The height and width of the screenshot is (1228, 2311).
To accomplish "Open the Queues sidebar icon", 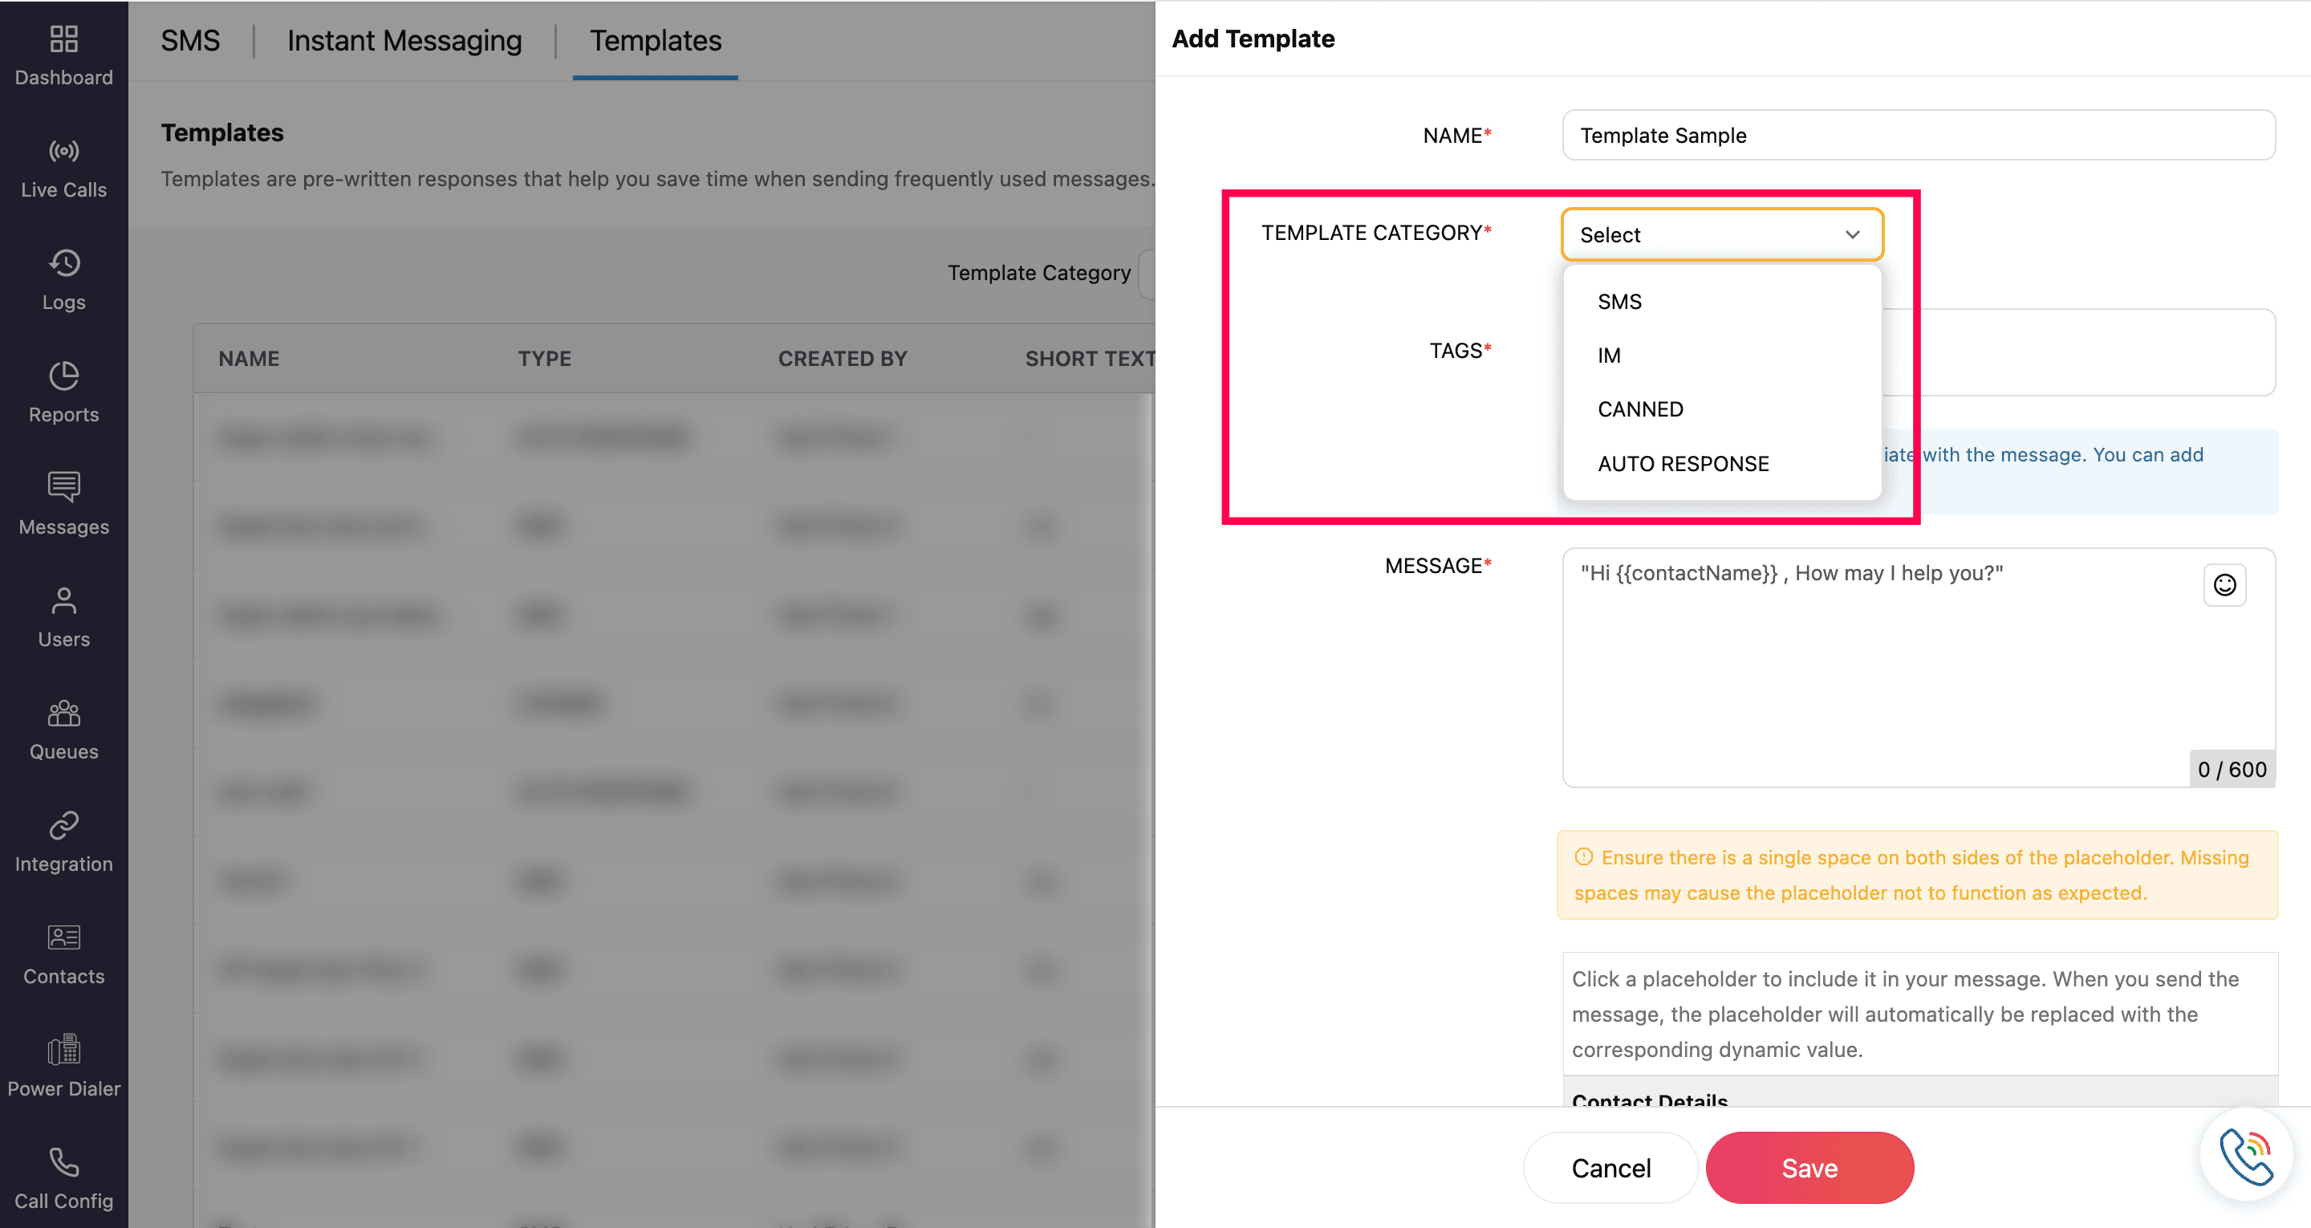I will click(63, 713).
